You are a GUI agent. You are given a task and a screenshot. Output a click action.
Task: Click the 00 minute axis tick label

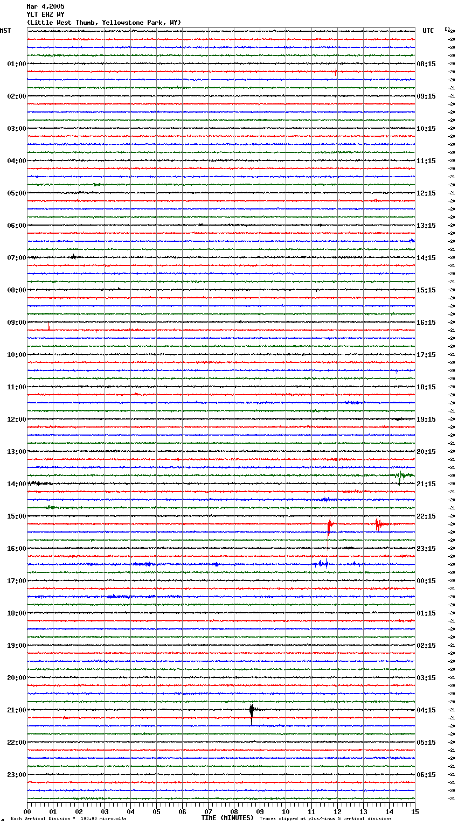pos(27,812)
